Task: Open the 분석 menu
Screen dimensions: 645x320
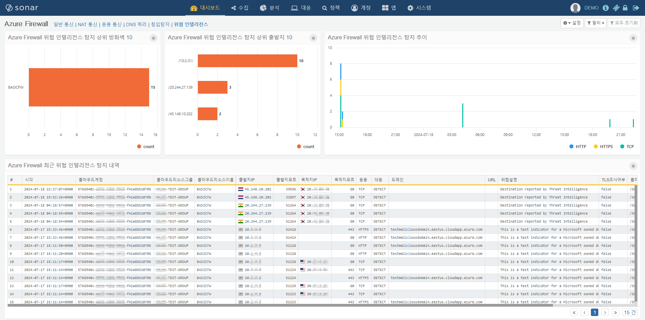Action: tap(269, 8)
